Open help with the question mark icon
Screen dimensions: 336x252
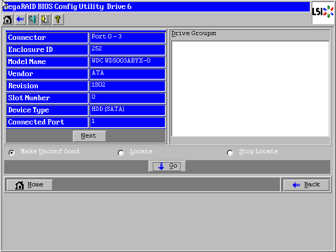pos(58,19)
